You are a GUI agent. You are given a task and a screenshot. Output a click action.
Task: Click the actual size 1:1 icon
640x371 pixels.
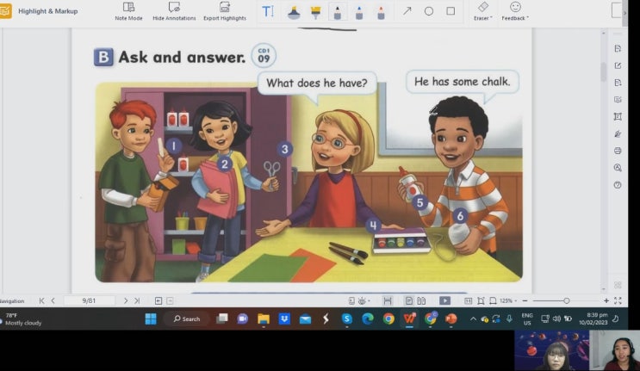pyautogui.click(x=469, y=301)
